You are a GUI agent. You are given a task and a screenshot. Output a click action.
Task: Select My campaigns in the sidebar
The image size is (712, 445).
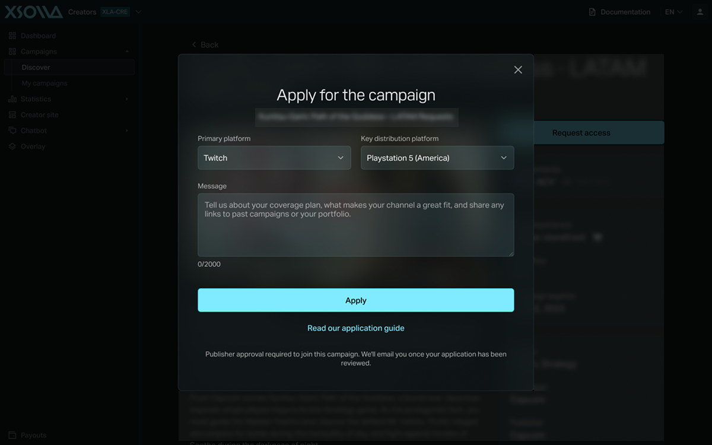click(x=44, y=83)
